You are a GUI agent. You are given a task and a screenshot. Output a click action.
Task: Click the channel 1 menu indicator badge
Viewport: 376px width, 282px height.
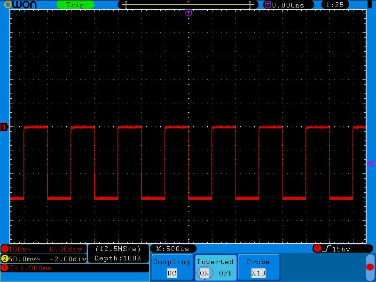[370, 267]
